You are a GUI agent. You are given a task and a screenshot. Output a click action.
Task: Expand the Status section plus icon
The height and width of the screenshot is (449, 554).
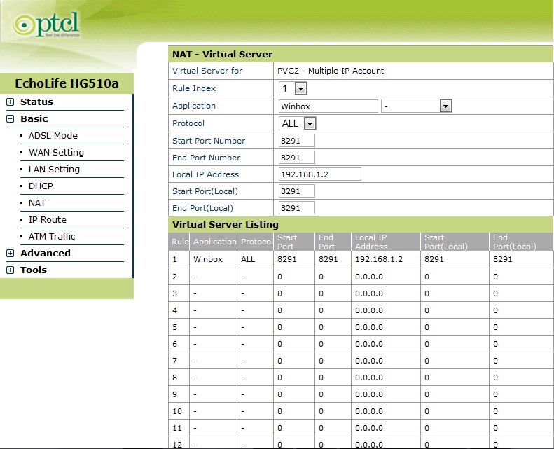pos(11,102)
